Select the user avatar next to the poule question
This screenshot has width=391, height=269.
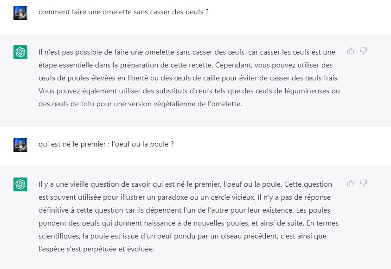20,145
